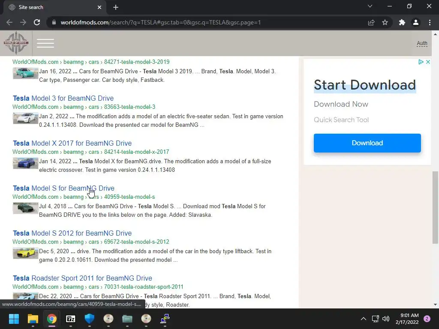Image resolution: width=439 pixels, height=329 pixels.
Task: Click the Download Now ad text
Action: 341,104
